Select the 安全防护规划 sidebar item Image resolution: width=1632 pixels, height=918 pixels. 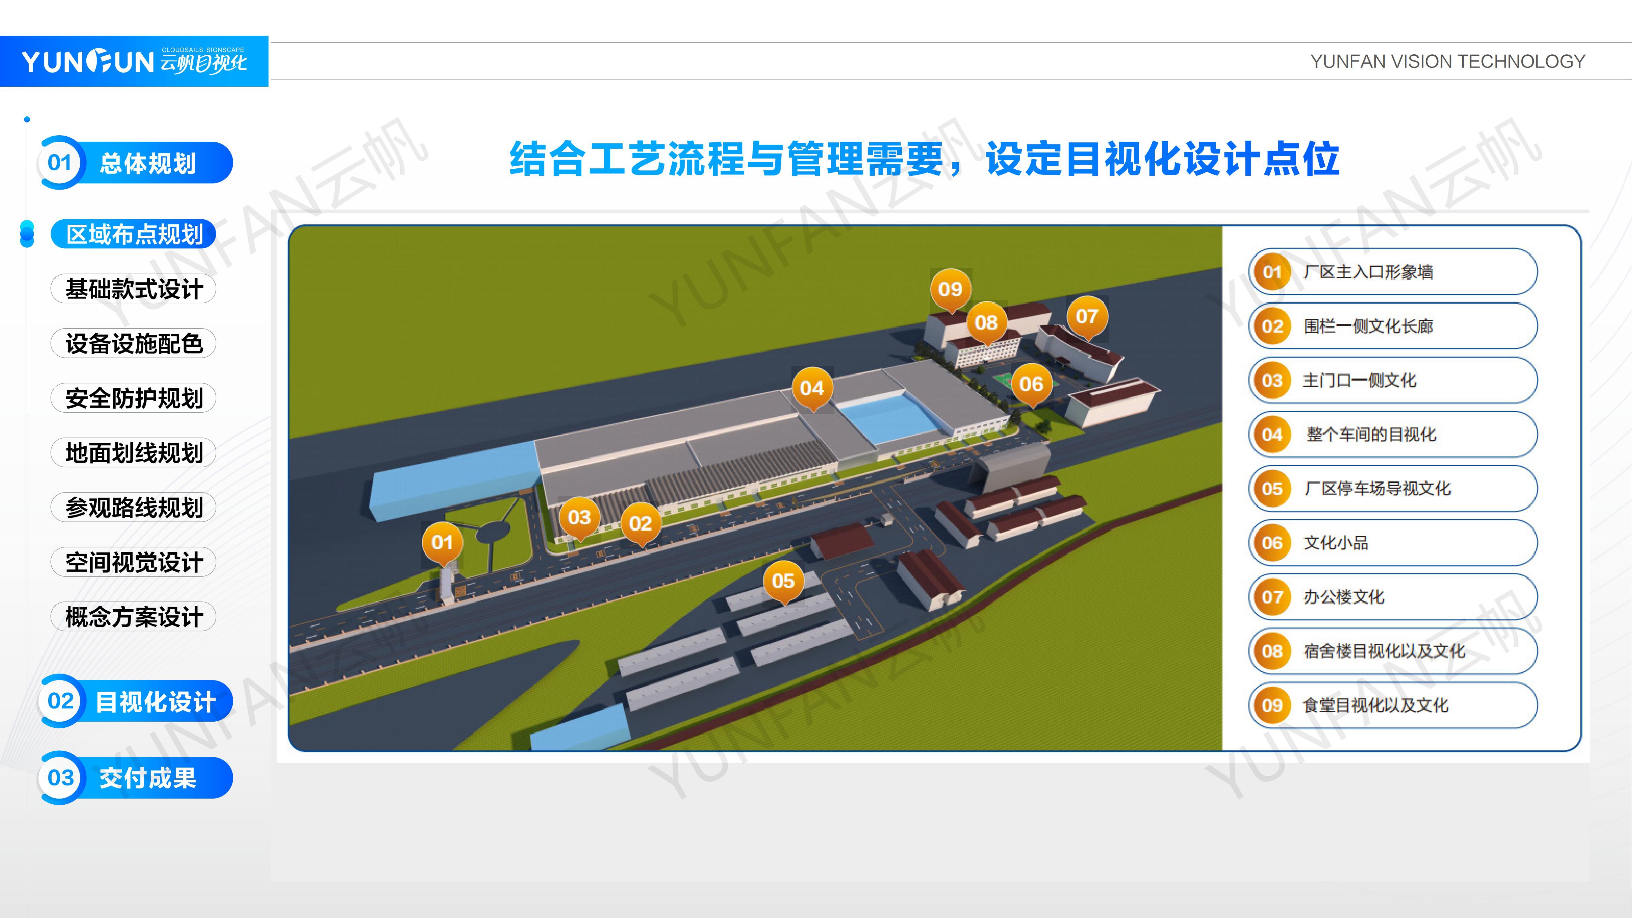pos(134,398)
